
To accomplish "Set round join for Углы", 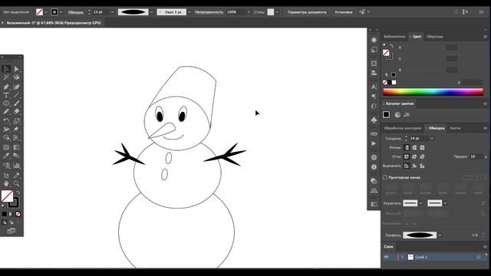I will coord(414,156).
